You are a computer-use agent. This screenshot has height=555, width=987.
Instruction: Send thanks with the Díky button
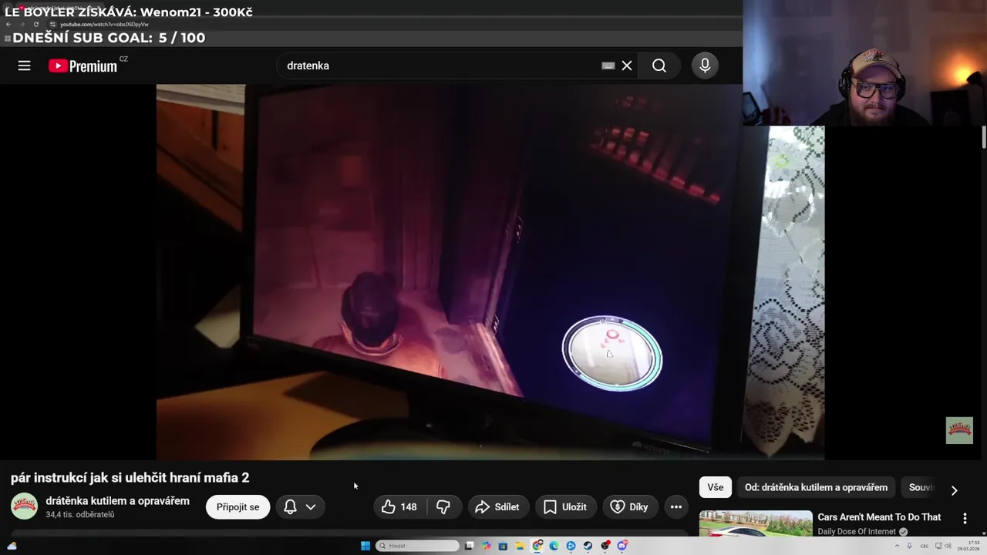(x=629, y=506)
